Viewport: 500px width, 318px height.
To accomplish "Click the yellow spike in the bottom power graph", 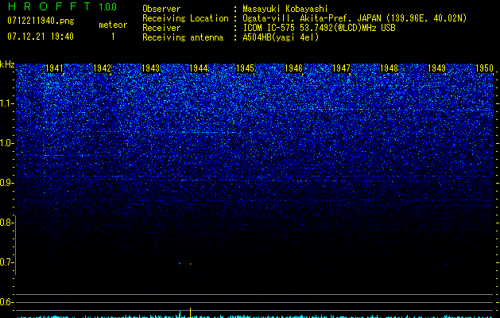I will pos(190,312).
